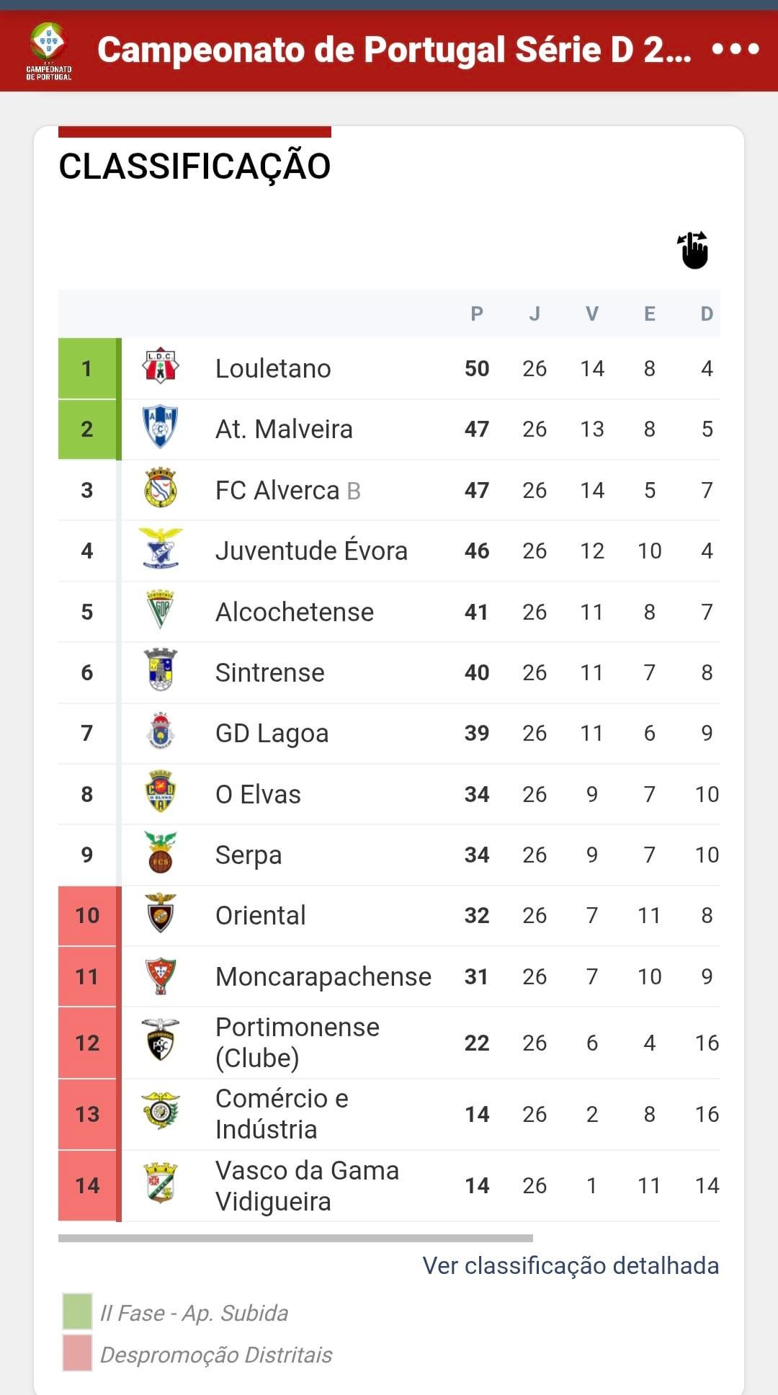Viewport: 778px width, 1395px height.
Task: Click the At. Malveira club crest
Action: click(x=160, y=428)
